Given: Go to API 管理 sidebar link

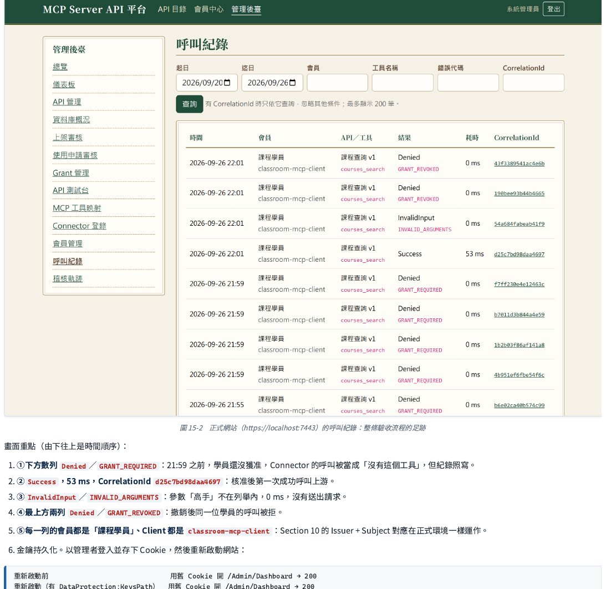Looking at the screenshot, I should coord(67,102).
